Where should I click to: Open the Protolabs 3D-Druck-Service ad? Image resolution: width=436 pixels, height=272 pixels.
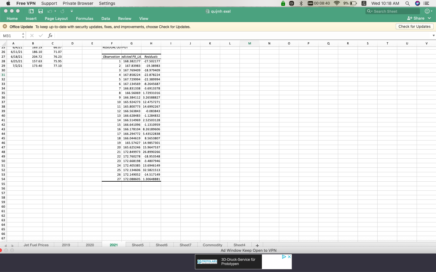(x=229, y=262)
